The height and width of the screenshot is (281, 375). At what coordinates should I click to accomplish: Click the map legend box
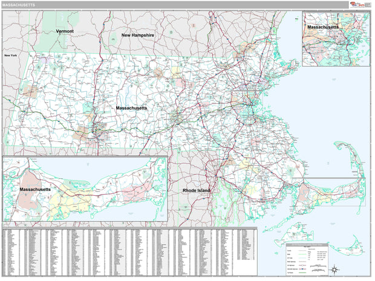pyautogui.click(x=307, y=259)
